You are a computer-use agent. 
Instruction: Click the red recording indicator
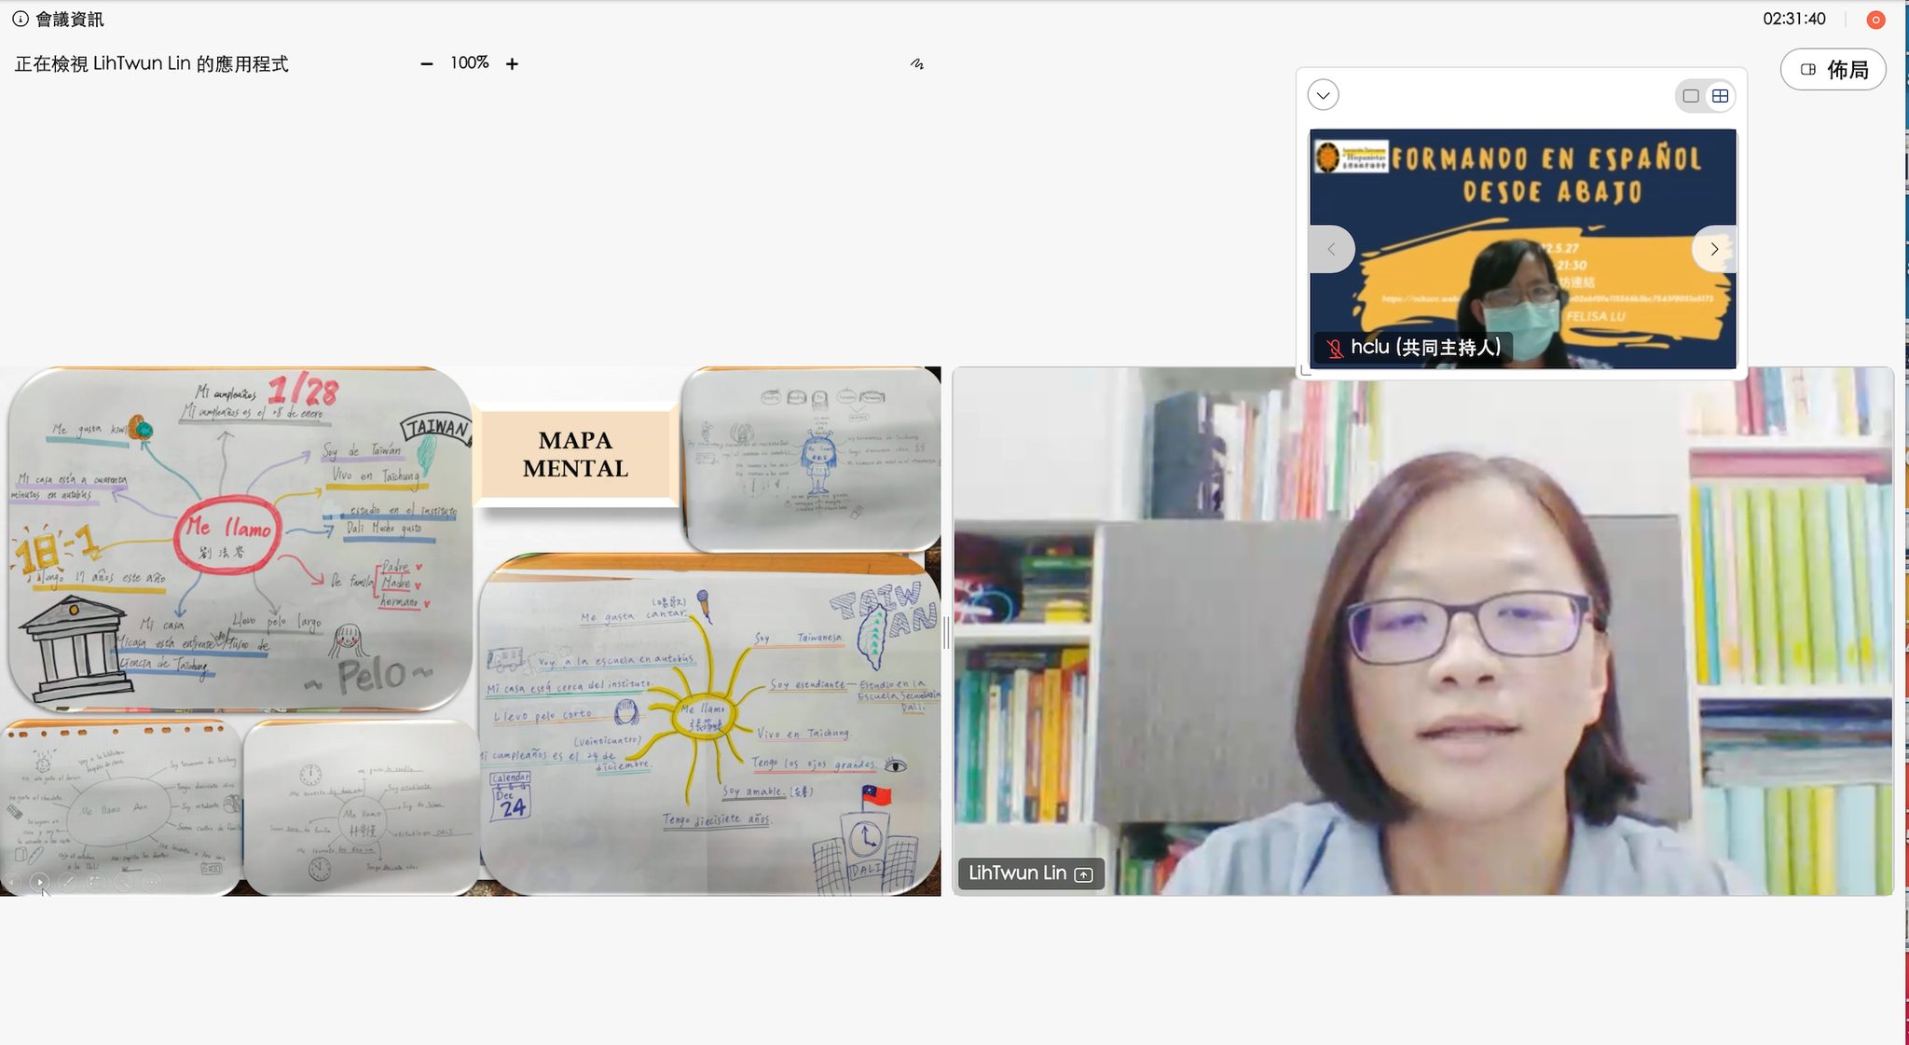tap(1876, 20)
